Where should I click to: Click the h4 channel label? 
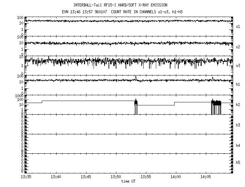coord(238,146)
